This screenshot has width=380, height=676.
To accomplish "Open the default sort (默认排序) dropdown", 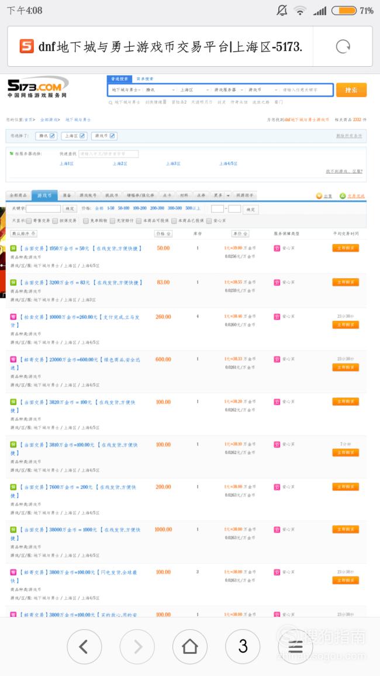I will click(x=24, y=234).
